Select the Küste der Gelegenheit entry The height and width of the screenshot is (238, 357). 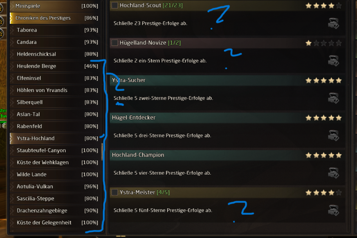[x=44, y=223]
